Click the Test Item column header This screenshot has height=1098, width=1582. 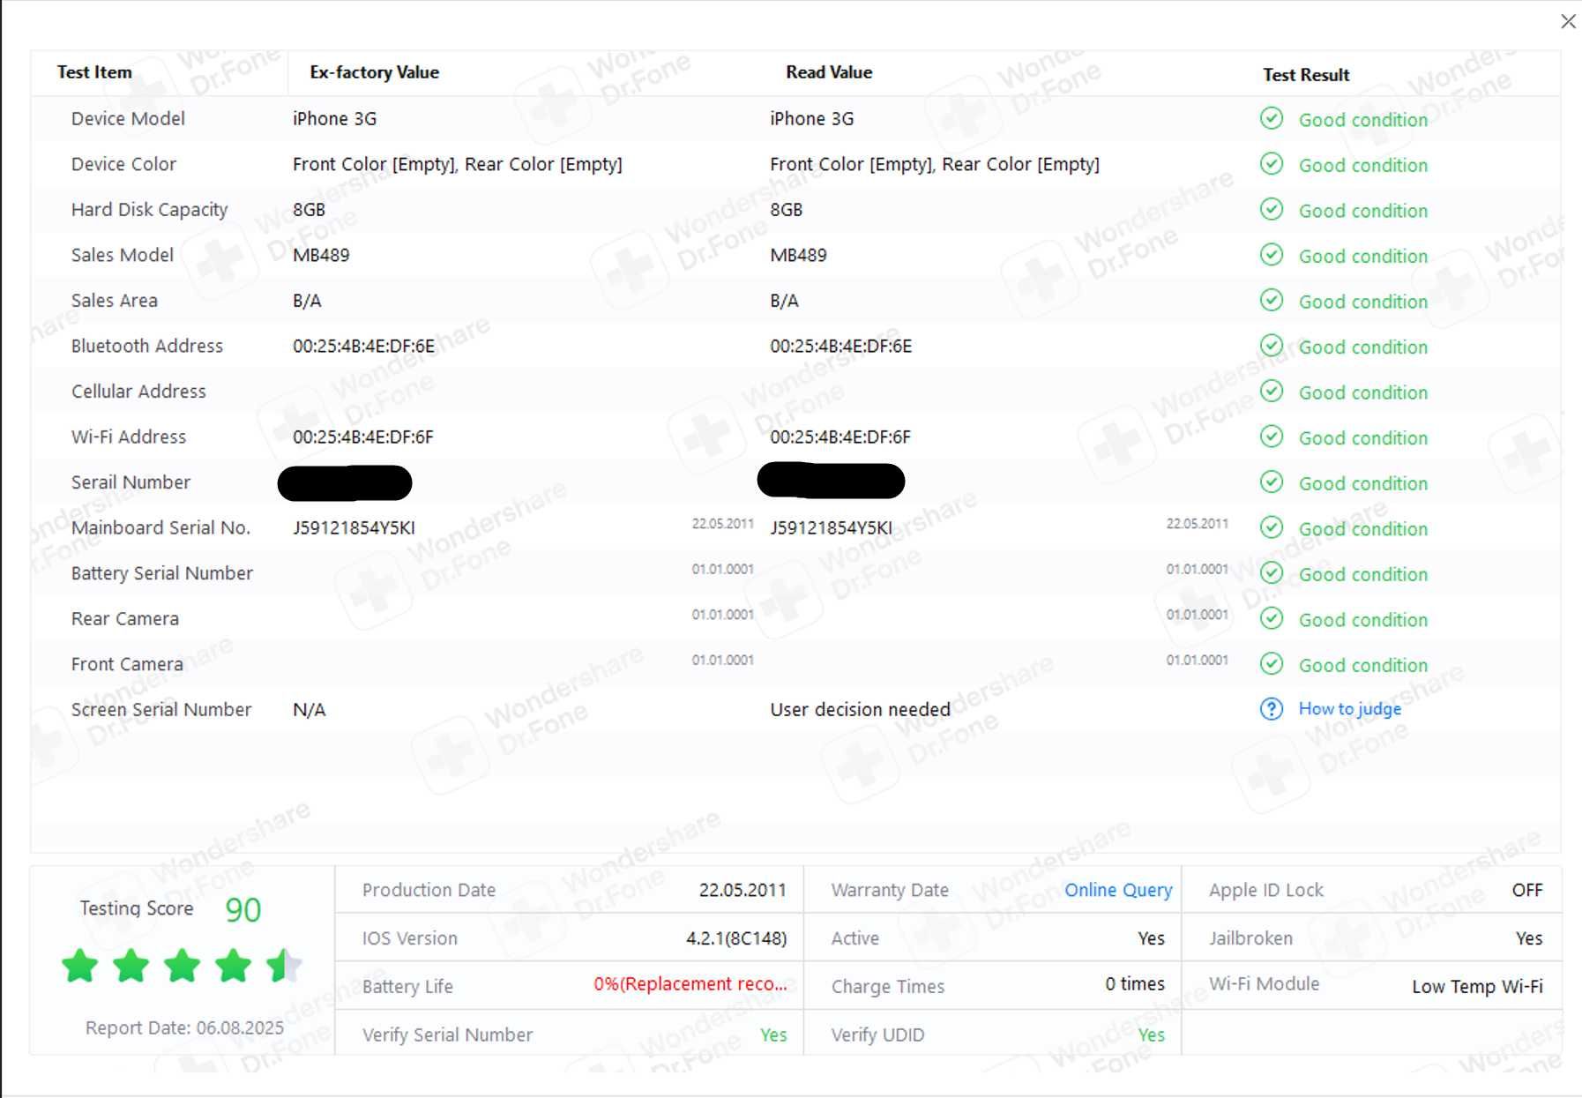point(94,72)
